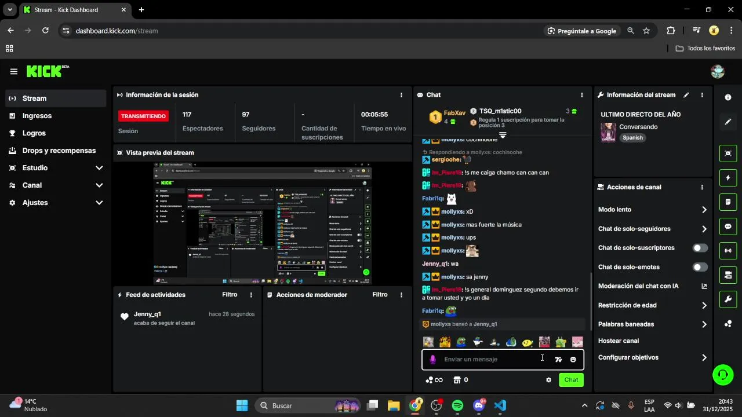Open Acciones de canal three-dot menu

click(702, 188)
